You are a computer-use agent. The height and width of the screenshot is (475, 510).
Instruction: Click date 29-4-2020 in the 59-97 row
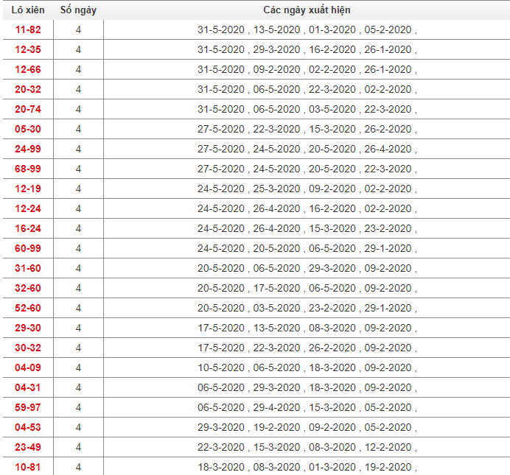277,407
